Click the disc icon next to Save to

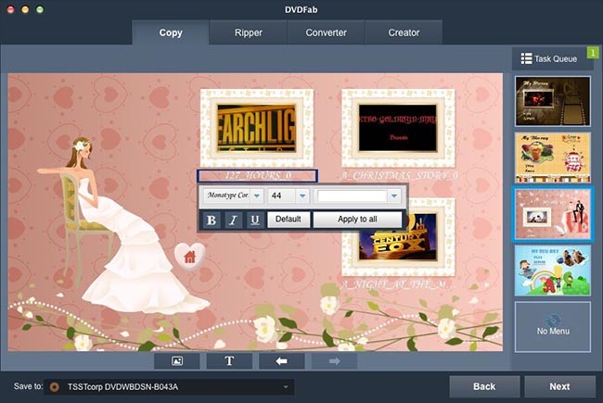pyautogui.click(x=54, y=387)
